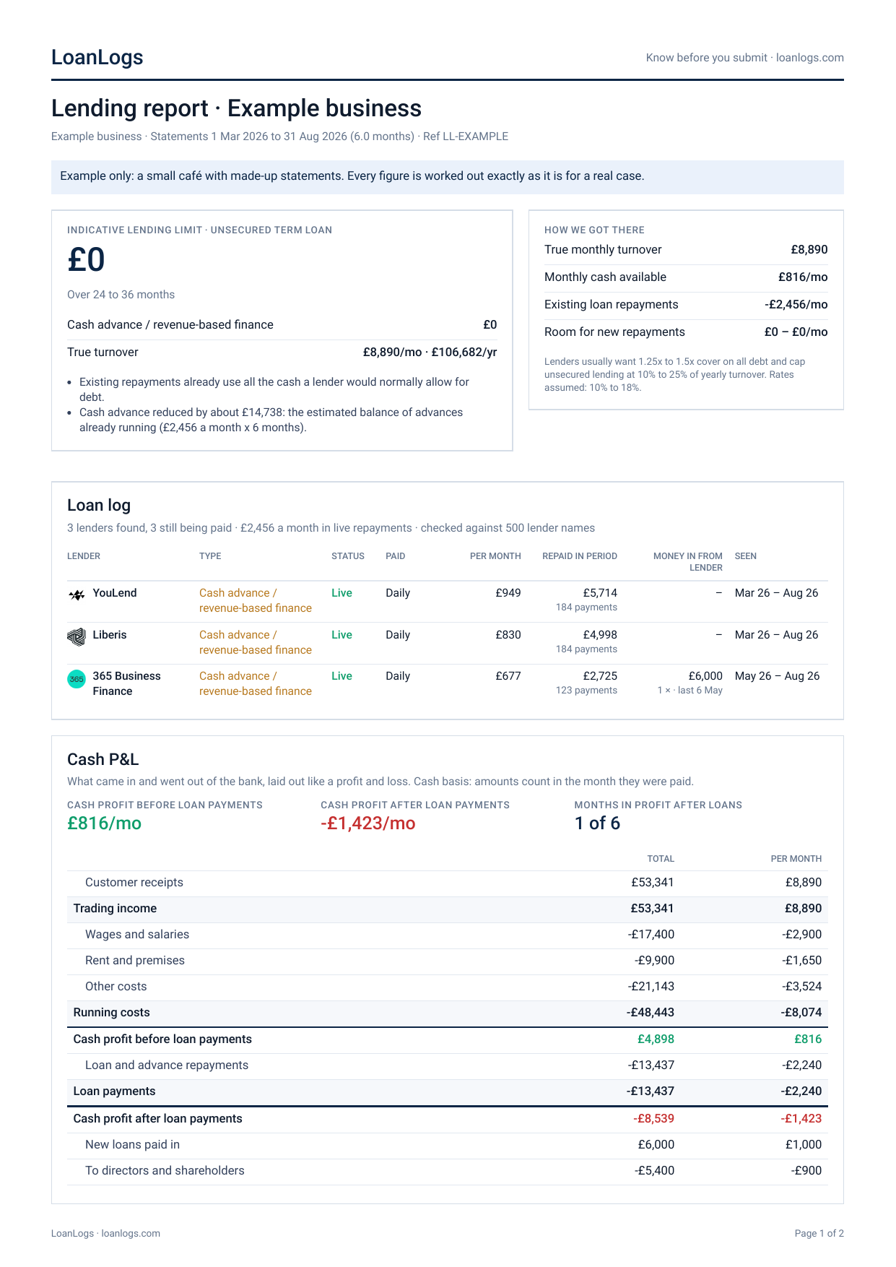Viewport: 896px width, 1267px height.
Task: Select the True turnover £8,890/mo value
Action: pos(392,353)
